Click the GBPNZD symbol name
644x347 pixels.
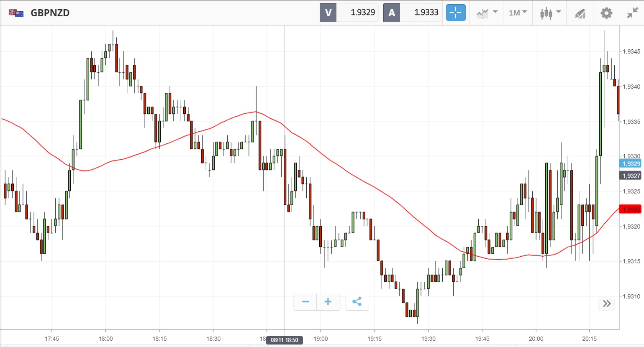50,13
